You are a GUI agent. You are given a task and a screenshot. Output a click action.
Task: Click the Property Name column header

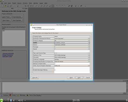click(x=43, y=36)
